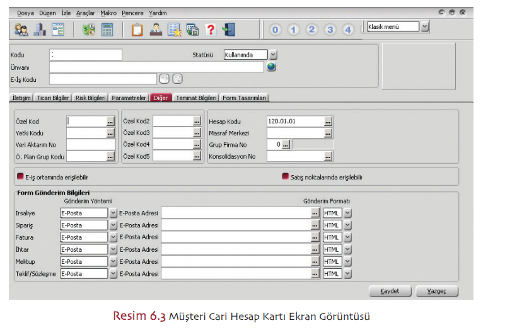Expand the Klasik menü dropdown
Screen dimensions: 505x335
[x=425, y=26]
